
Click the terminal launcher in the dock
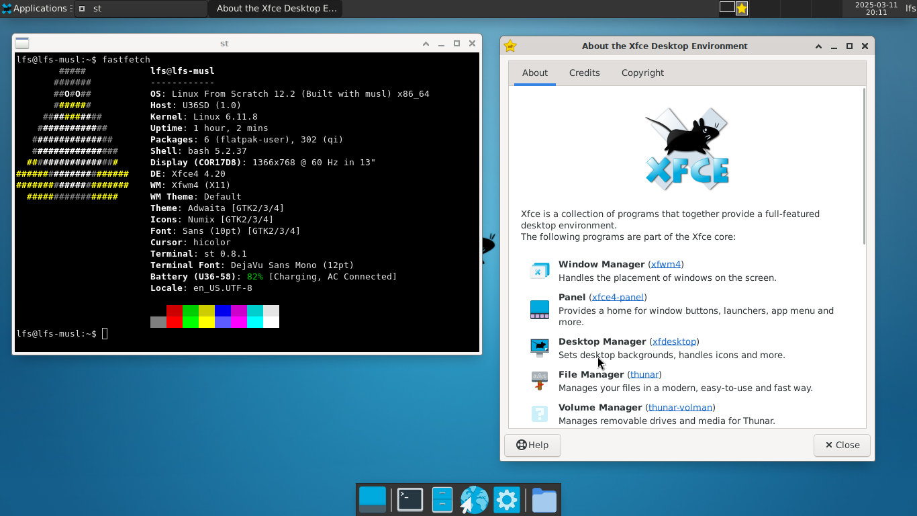pos(409,500)
